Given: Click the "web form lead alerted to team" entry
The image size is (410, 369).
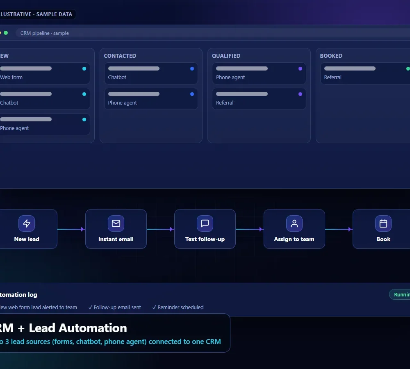Looking at the screenshot, I should (x=39, y=307).
